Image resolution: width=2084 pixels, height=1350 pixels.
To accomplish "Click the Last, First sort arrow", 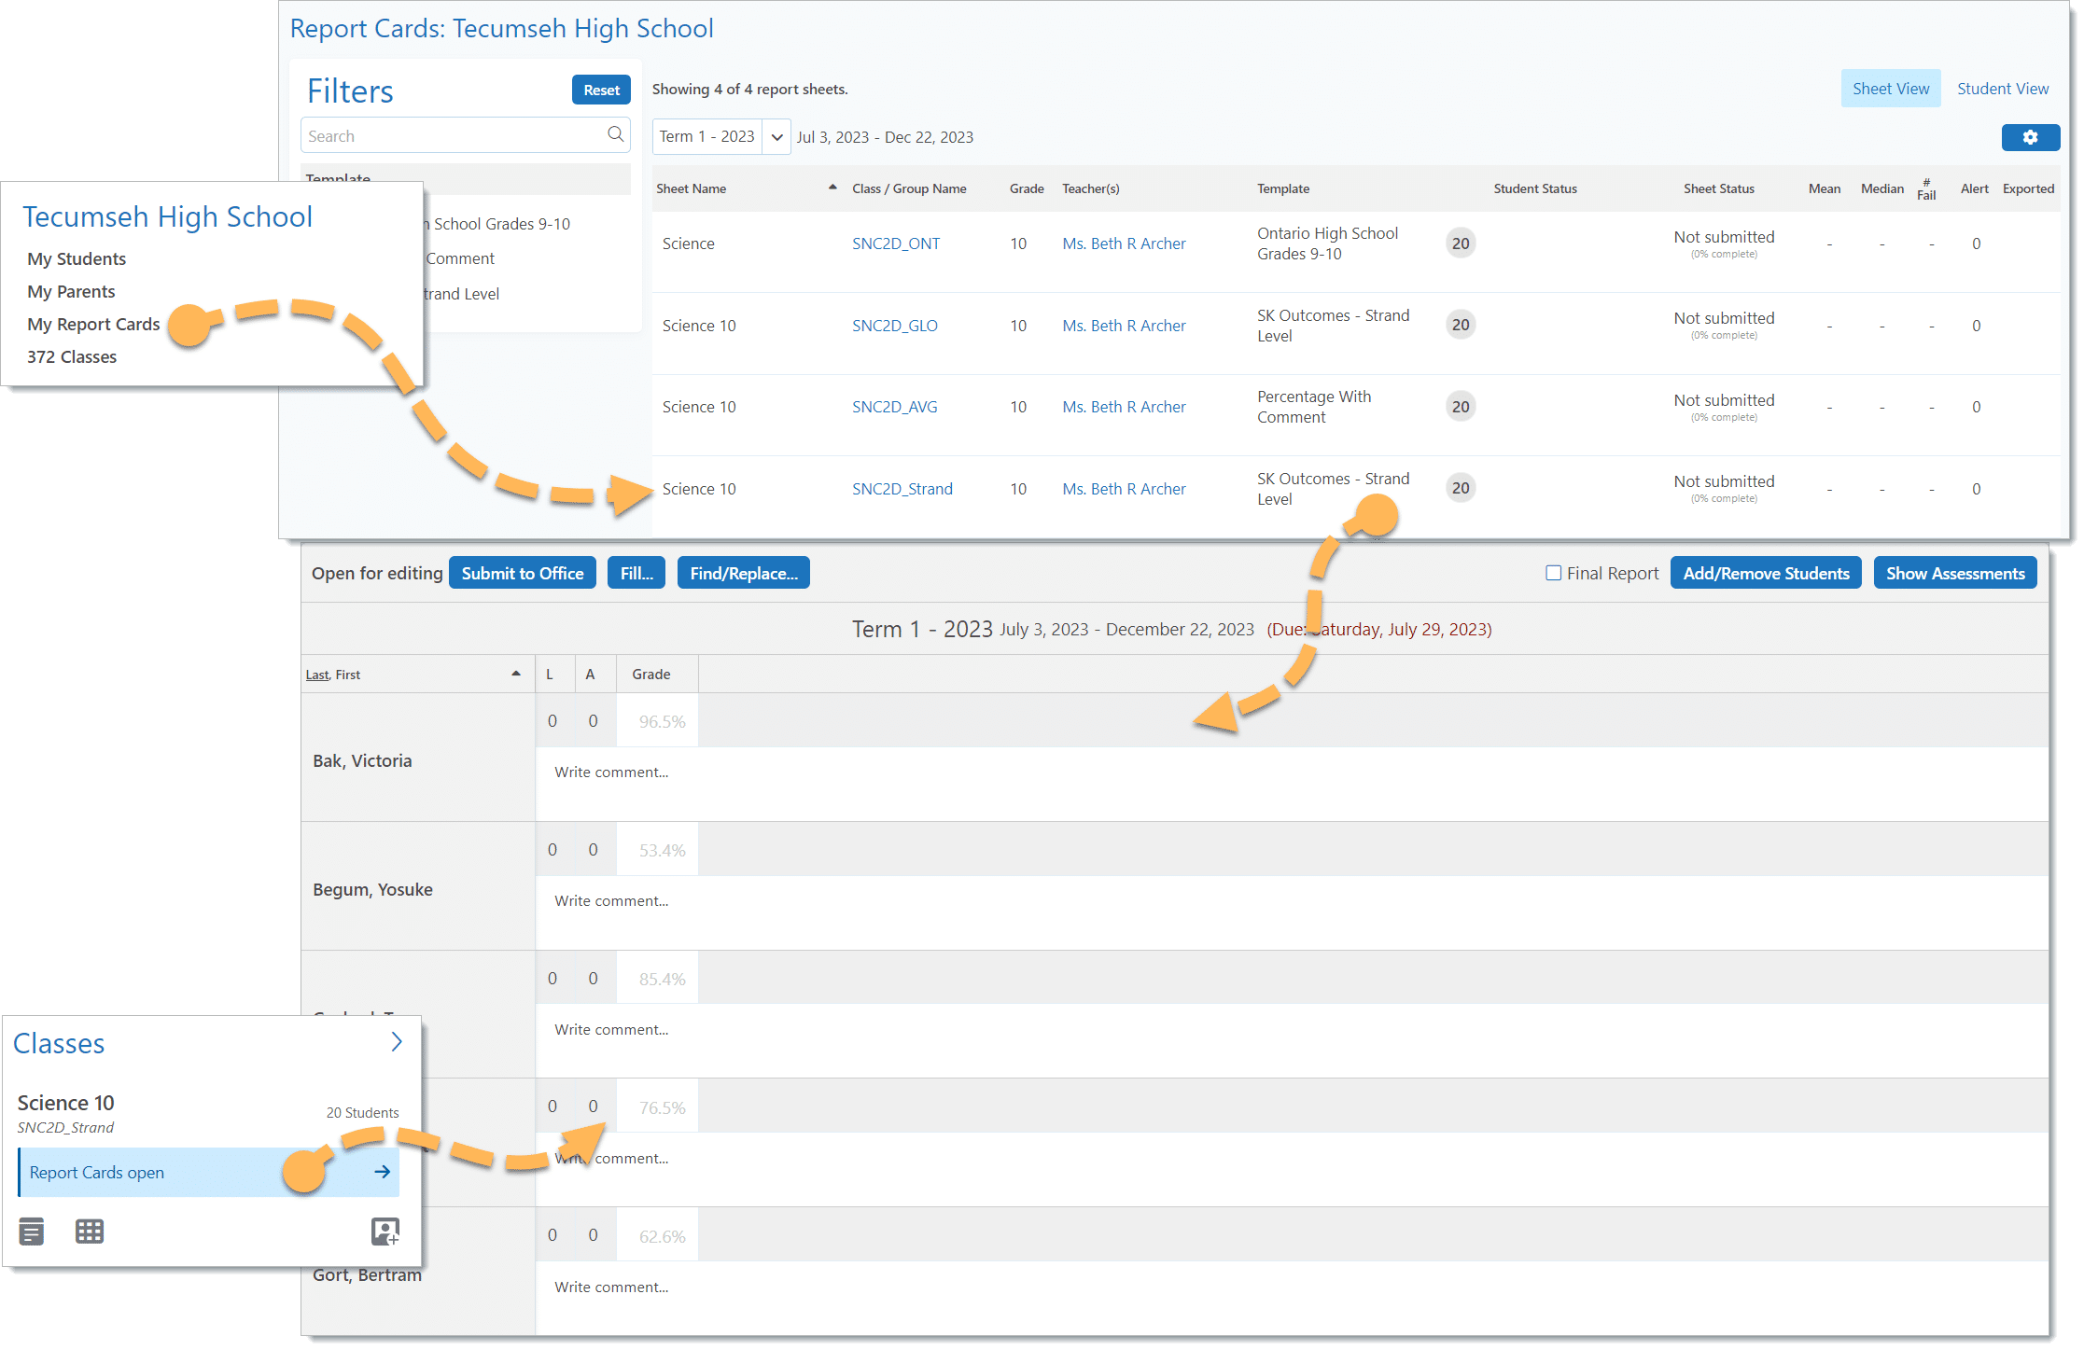I will [x=515, y=674].
